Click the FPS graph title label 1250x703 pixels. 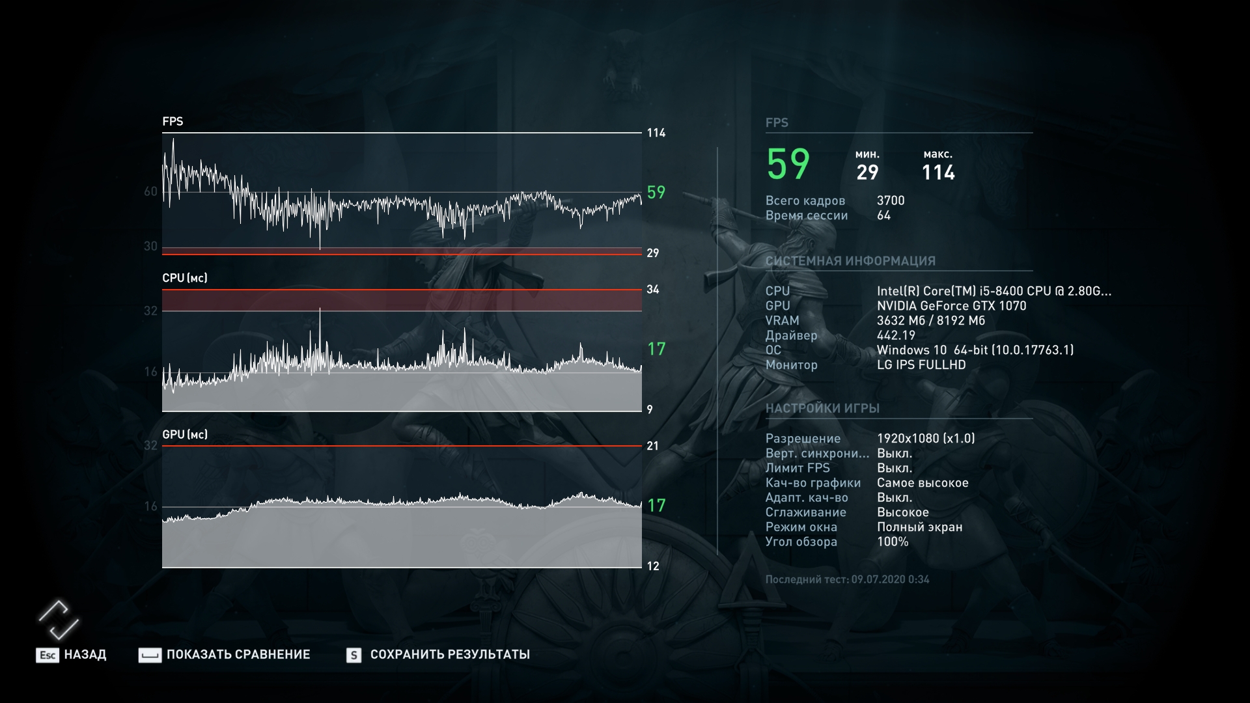pos(173,121)
